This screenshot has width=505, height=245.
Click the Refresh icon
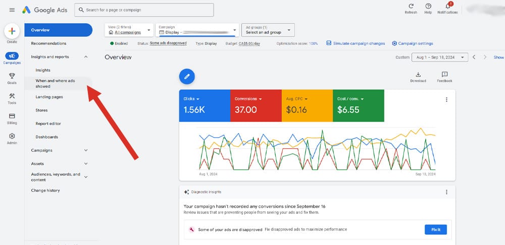[x=411, y=6]
